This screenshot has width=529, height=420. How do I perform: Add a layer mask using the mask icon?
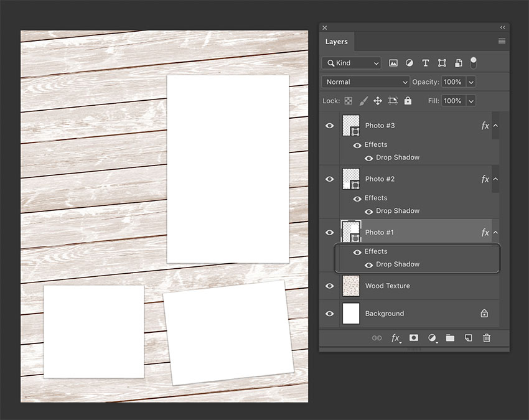(414, 338)
